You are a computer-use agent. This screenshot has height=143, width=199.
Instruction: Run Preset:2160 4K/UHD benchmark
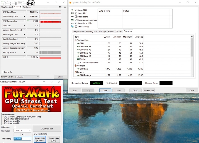40,139
